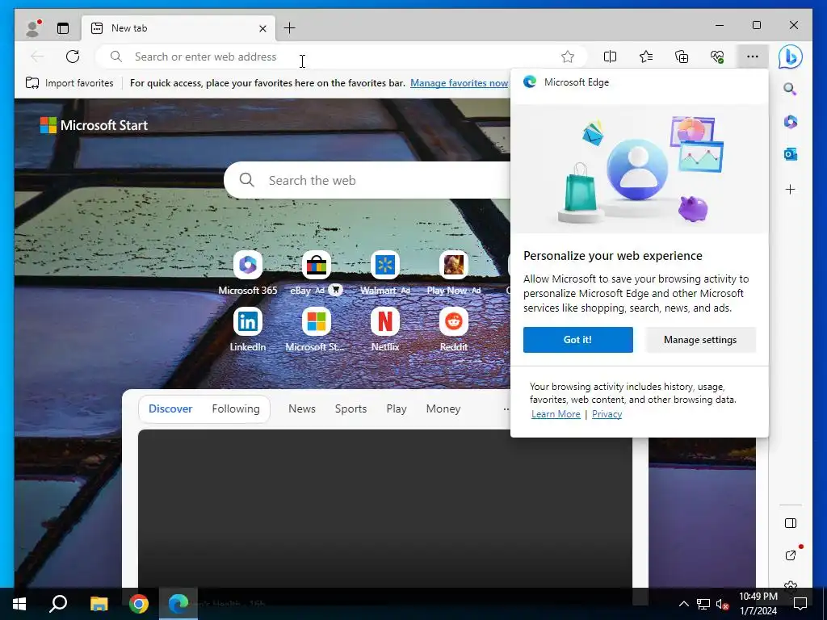Click Import favorites on favorites bar
This screenshot has width=827, height=620.
(x=69, y=83)
